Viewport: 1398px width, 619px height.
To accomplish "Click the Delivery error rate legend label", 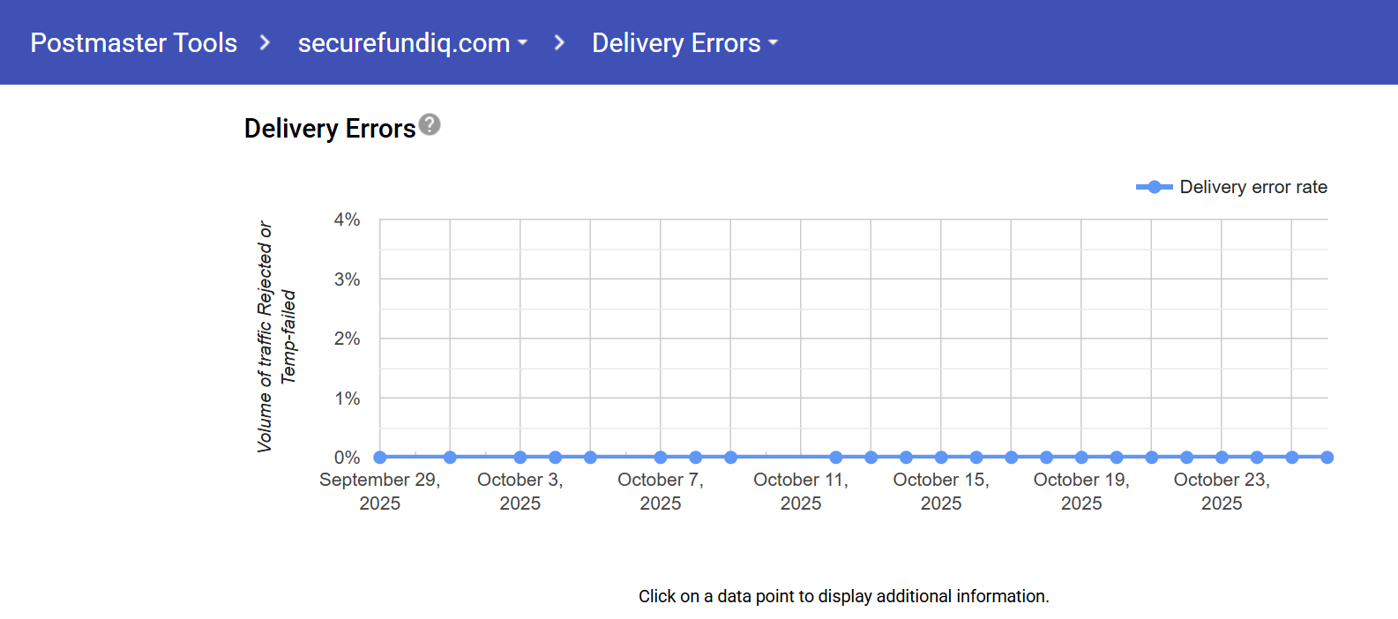I will [1252, 187].
